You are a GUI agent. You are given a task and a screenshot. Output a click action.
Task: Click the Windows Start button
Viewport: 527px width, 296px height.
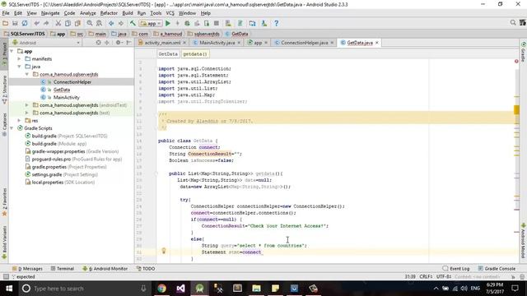(9, 289)
